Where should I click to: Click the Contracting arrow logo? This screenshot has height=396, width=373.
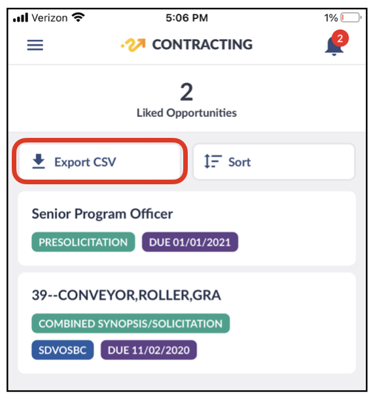(x=133, y=44)
